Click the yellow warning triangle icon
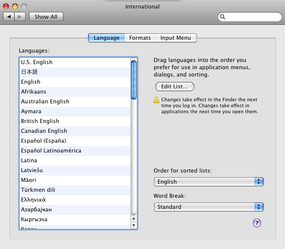 coord(156,100)
